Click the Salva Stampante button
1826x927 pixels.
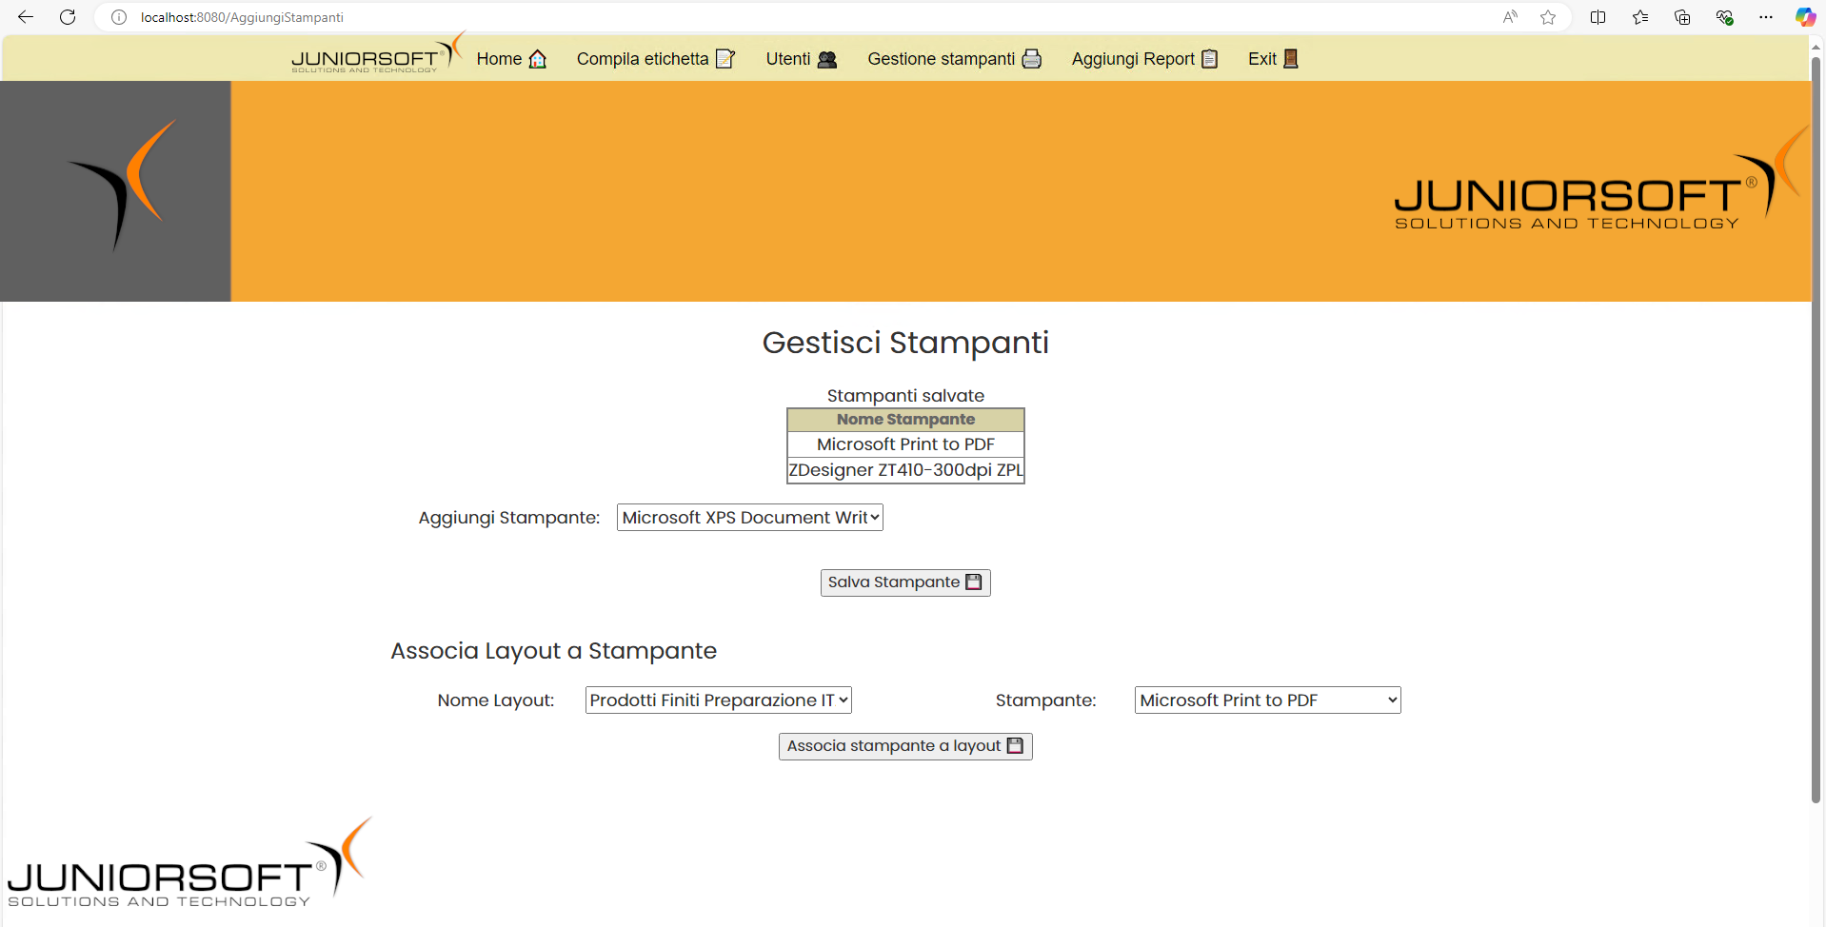coord(905,582)
